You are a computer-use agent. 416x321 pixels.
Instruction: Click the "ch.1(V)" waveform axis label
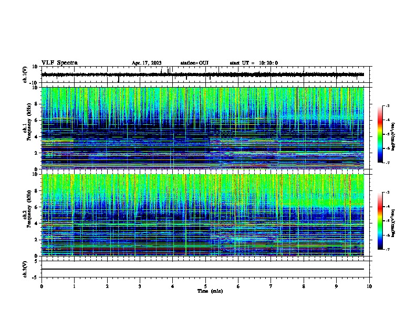pyautogui.click(x=25, y=74)
